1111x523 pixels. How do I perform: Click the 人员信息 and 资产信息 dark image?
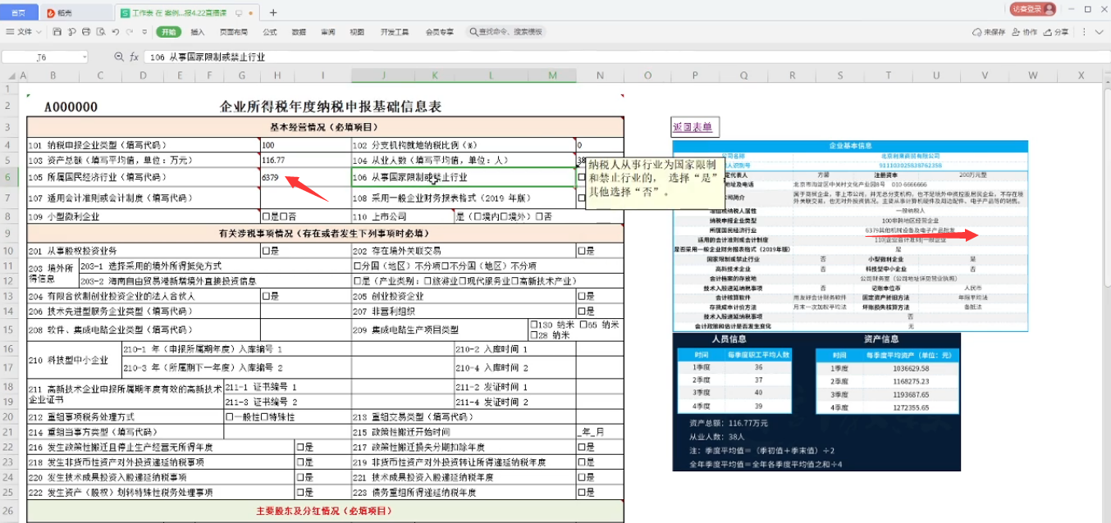coord(816,402)
